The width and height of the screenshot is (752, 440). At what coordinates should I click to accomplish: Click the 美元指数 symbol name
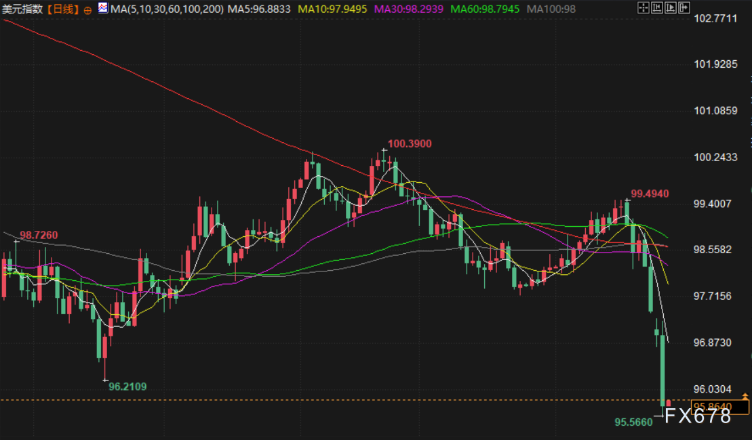point(22,9)
